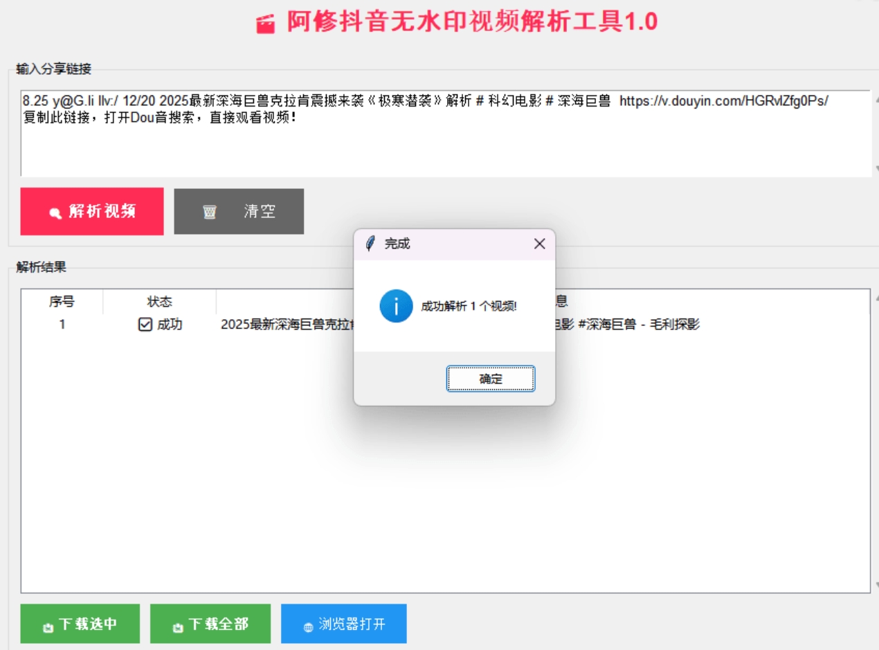Click the download icon on 下载全部
This screenshot has height=650, width=879.
pyautogui.click(x=178, y=627)
